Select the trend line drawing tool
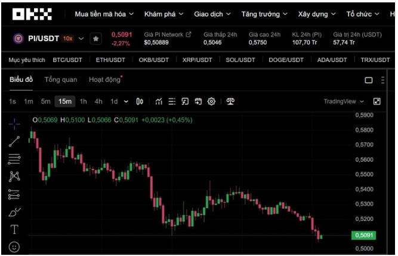The height and width of the screenshot is (256, 398). [x=14, y=141]
